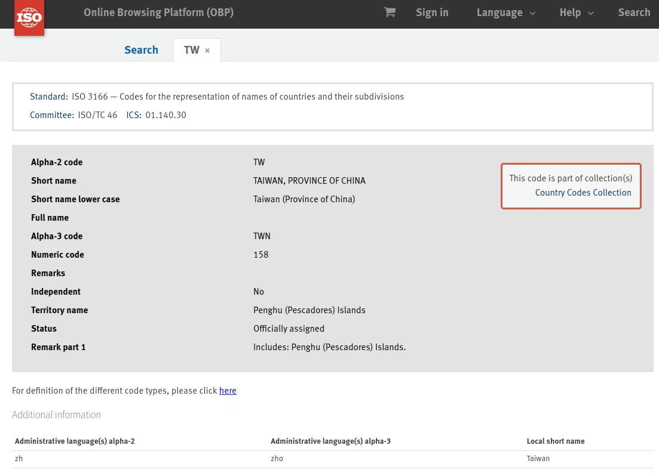Open the Country Codes Collection
Viewport: 659px width, 476px height.
(x=583, y=192)
